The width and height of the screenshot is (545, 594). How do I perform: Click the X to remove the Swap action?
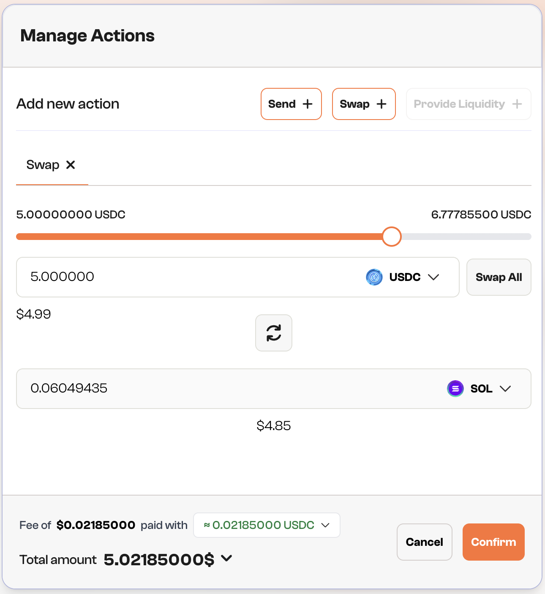click(x=70, y=165)
